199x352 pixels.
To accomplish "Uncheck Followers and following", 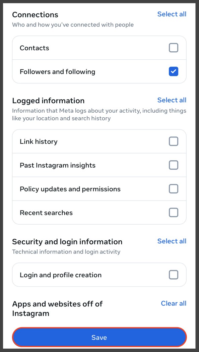I will (x=174, y=71).
